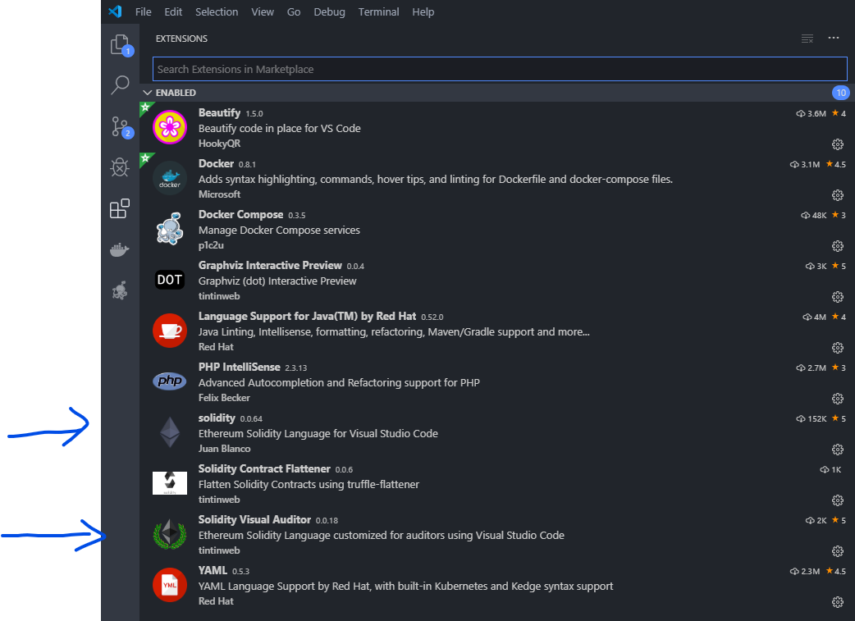Open the Go menu
The height and width of the screenshot is (621, 855).
pyautogui.click(x=294, y=11)
